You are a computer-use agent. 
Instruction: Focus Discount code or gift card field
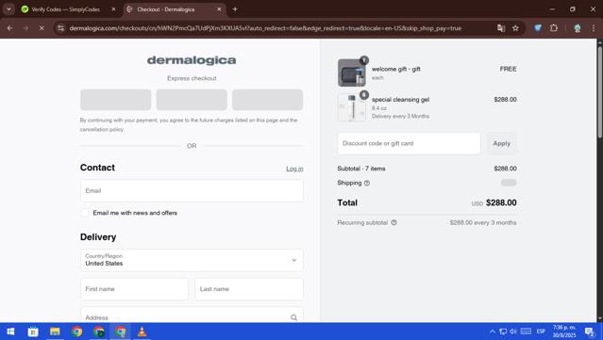click(x=409, y=143)
